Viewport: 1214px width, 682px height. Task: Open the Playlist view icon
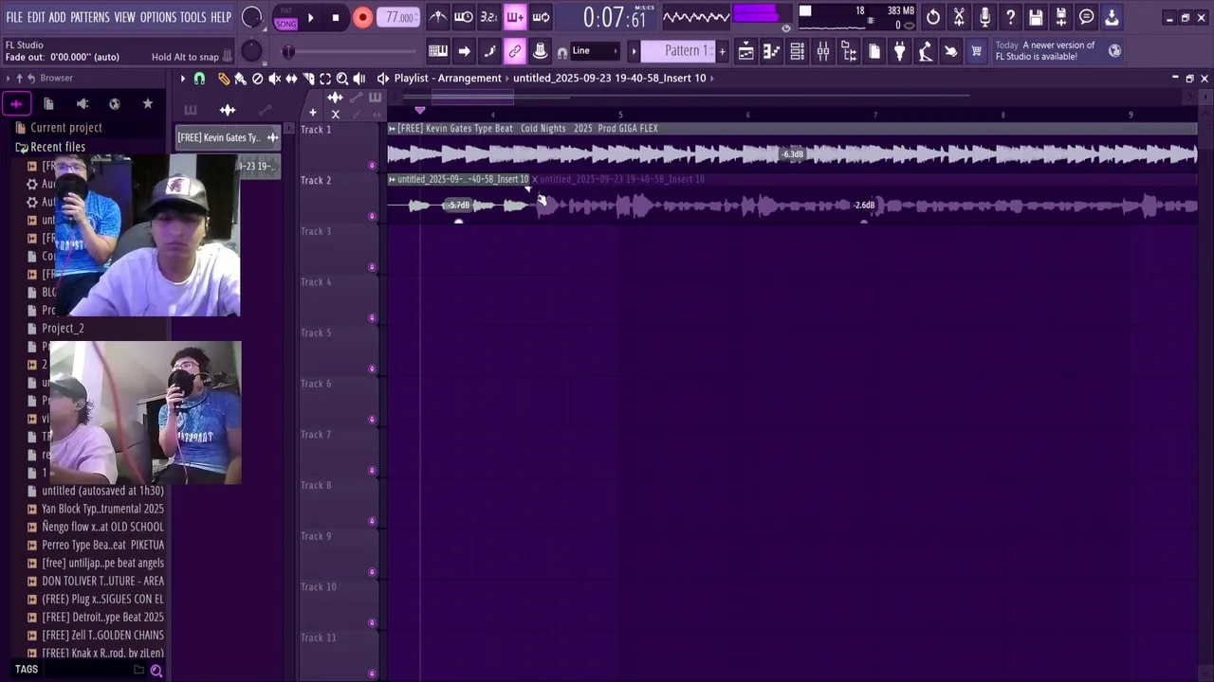(x=746, y=51)
